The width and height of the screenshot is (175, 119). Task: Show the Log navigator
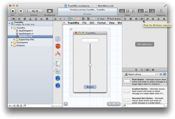pyautogui.click(x=47, y=19)
